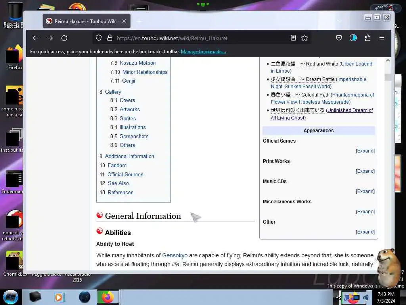406x305 pixels.
Task: Click the page scrollbar up arrow
Action: (x=388, y=61)
